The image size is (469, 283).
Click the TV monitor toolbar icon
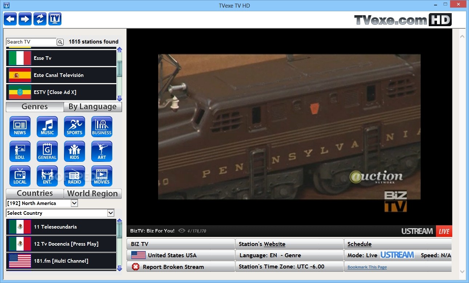click(55, 19)
